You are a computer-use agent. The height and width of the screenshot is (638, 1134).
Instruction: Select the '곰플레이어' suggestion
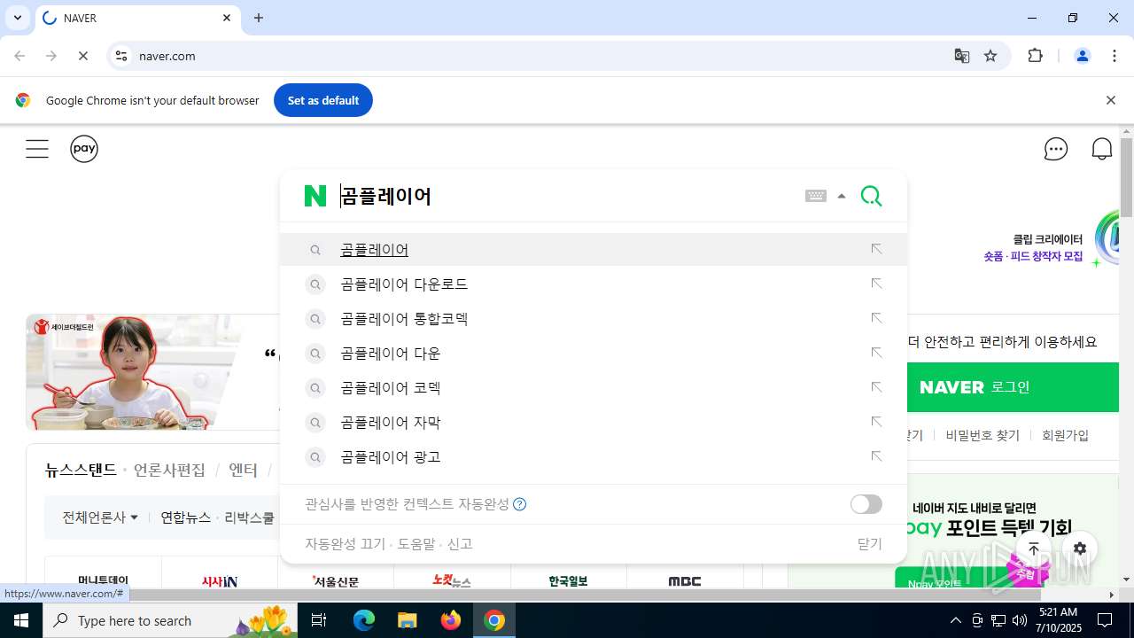(594, 250)
